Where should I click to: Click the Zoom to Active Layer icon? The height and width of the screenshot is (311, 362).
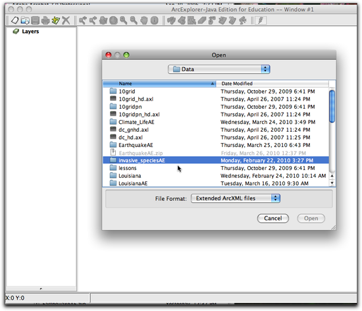point(103,20)
